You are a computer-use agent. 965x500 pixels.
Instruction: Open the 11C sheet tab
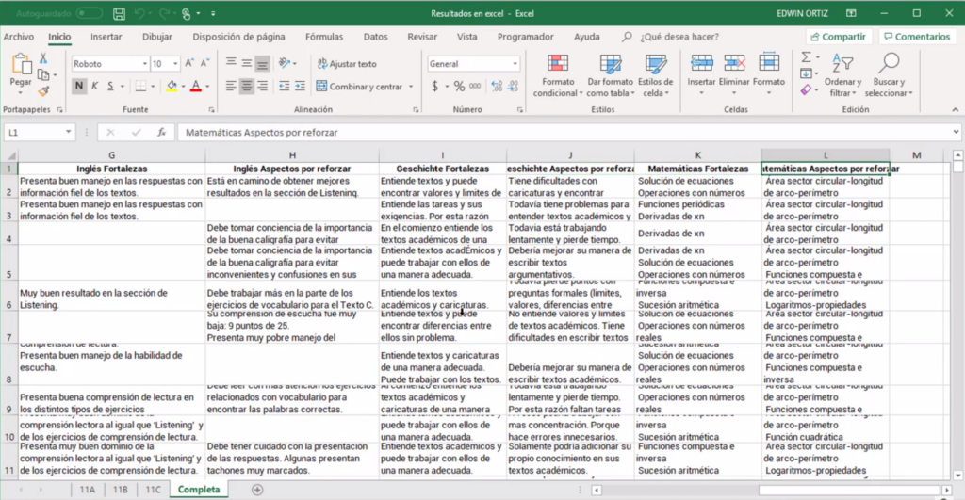(154, 490)
